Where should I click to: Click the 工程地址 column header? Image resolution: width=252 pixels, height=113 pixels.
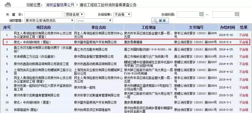click(149, 27)
